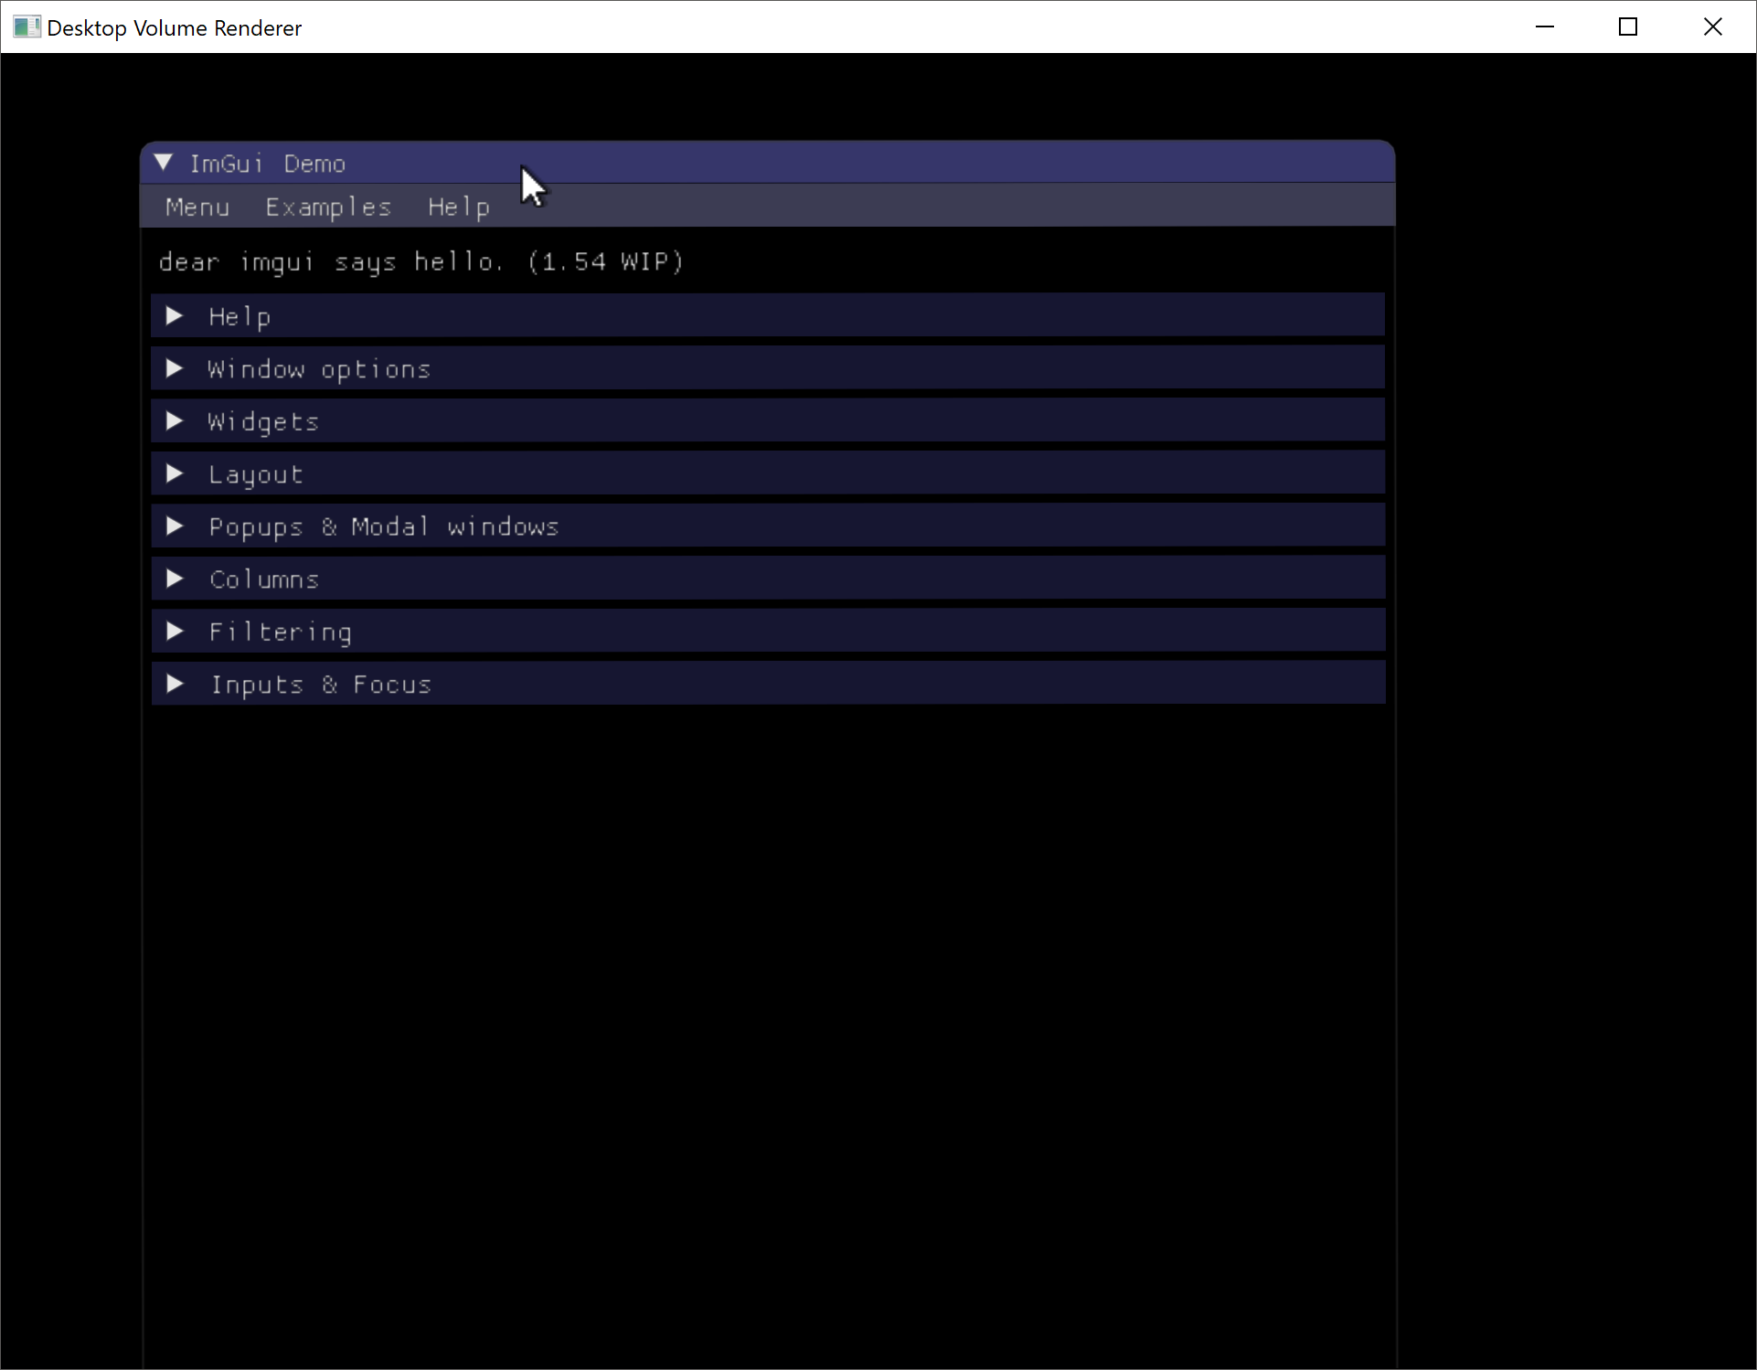The height and width of the screenshot is (1370, 1757).
Task: Expand the Window options section
Action: tap(173, 368)
